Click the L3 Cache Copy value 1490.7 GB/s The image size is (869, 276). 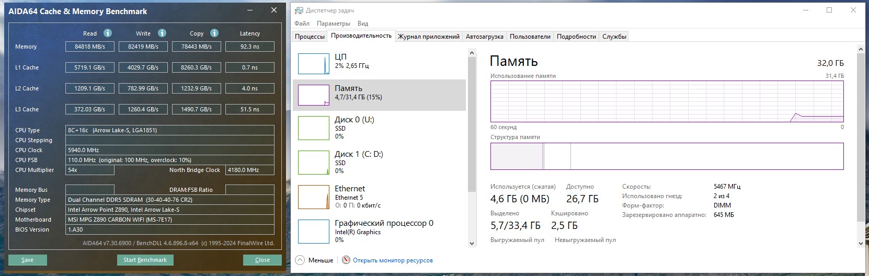coord(197,109)
